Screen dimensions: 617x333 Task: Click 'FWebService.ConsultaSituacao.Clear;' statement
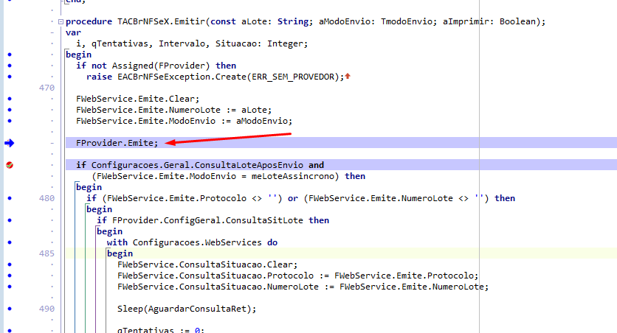pyautogui.click(x=207, y=264)
